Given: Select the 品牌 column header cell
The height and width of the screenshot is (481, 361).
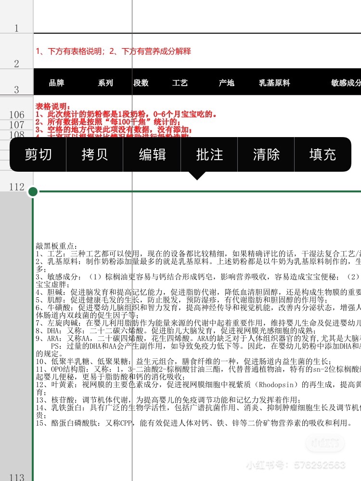Looking at the screenshot, I should (x=56, y=83).
